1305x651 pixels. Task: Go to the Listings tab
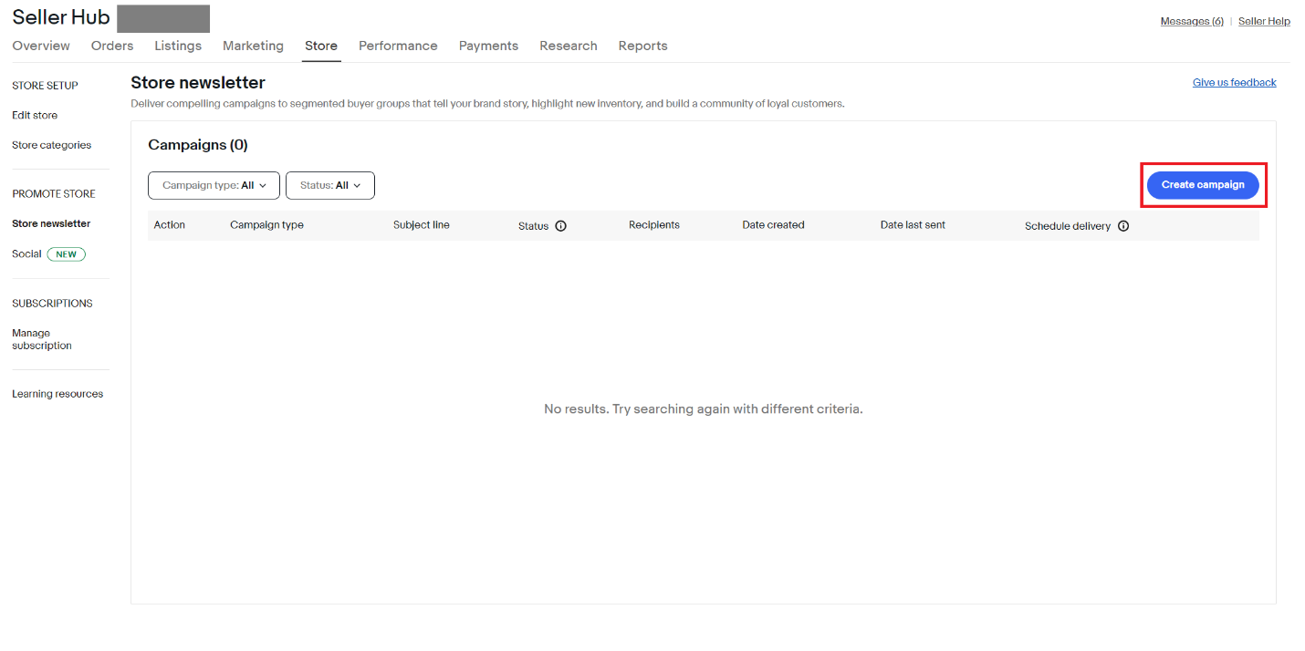tap(178, 46)
